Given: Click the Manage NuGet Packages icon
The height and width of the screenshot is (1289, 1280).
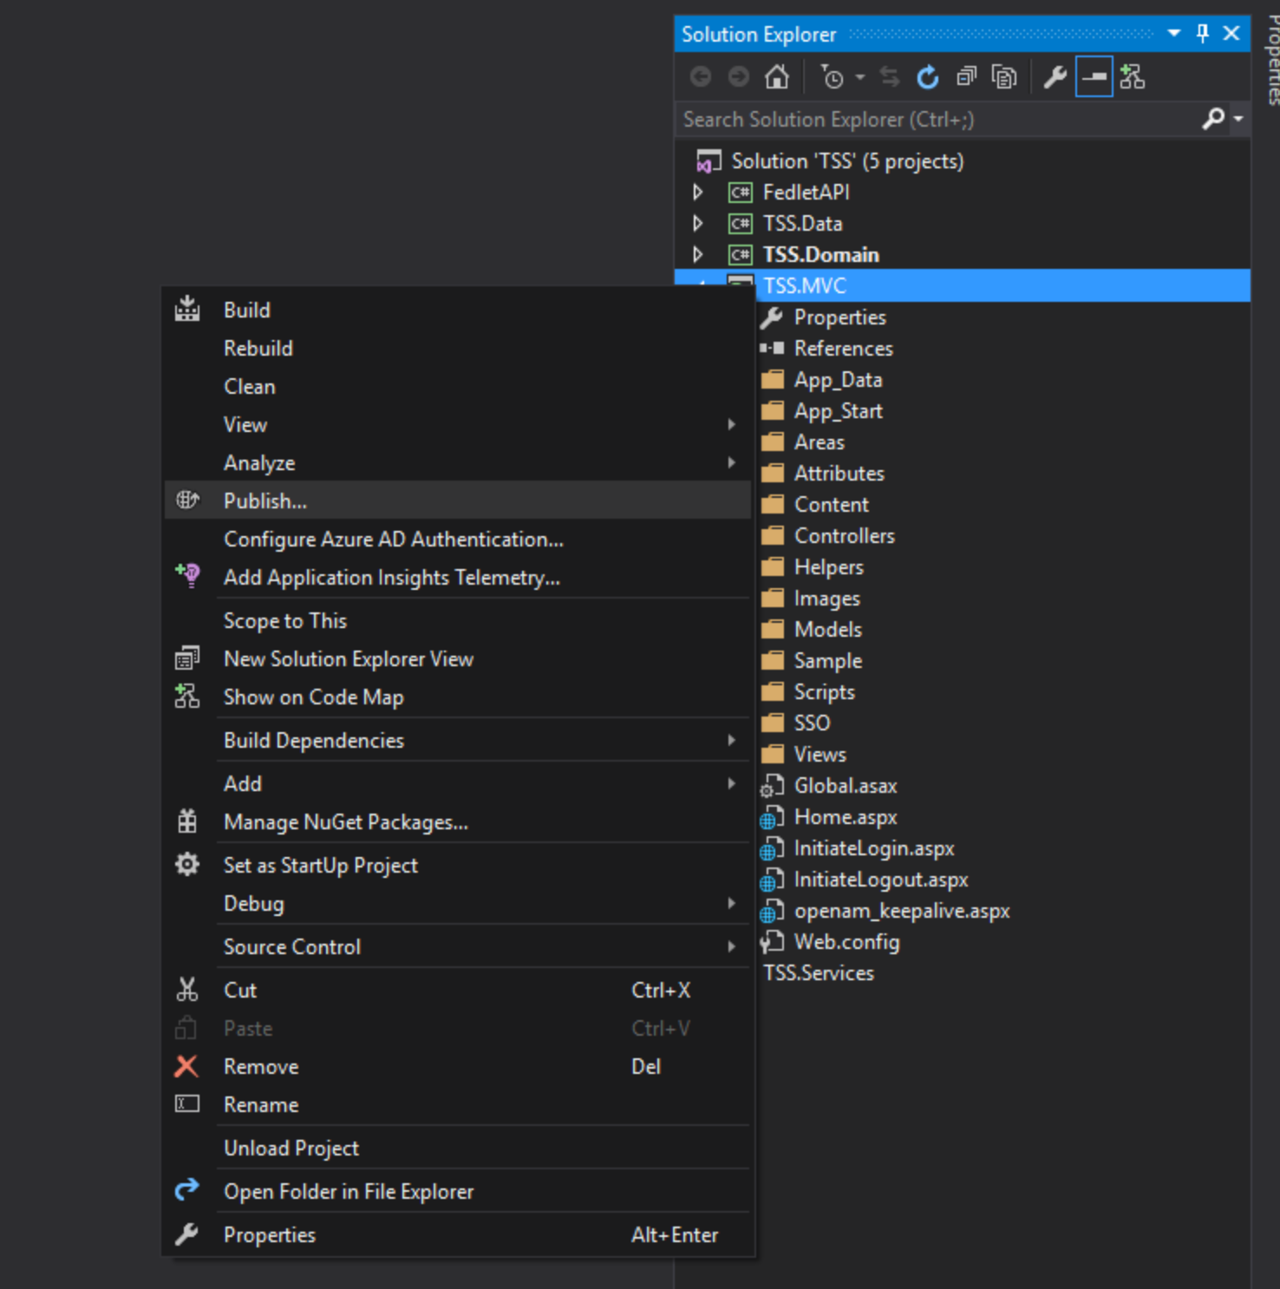Looking at the screenshot, I should pyautogui.click(x=187, y=821).
